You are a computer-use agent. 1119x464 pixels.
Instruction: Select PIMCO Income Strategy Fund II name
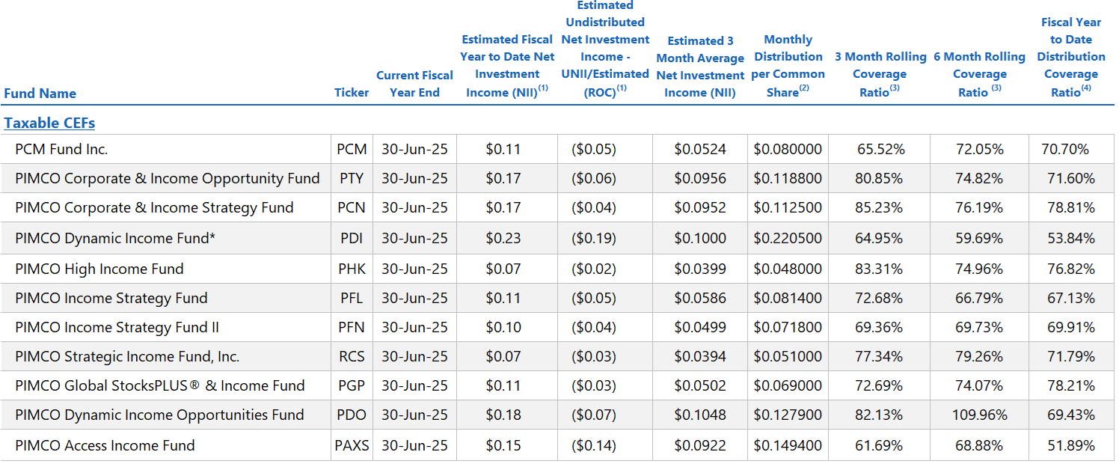(117, 327)
